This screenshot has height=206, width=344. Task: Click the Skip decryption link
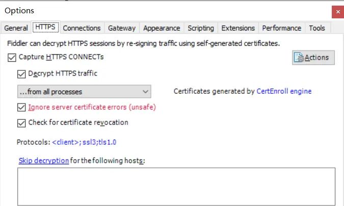pos(44,161)
